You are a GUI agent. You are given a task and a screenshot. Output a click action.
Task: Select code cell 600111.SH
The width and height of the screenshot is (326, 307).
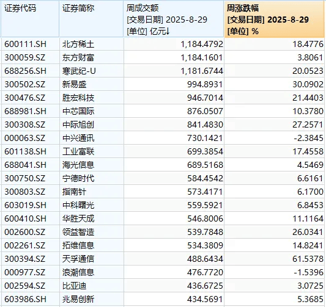coord(30,44)
